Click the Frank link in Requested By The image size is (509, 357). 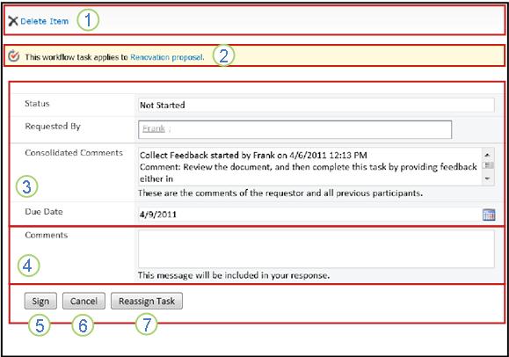pos(154,128)
